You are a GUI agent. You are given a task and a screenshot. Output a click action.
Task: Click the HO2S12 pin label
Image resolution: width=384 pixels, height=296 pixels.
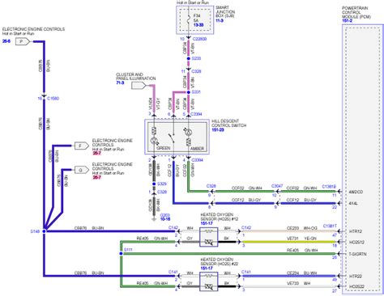pyautogui.click(x=356, y=243)
